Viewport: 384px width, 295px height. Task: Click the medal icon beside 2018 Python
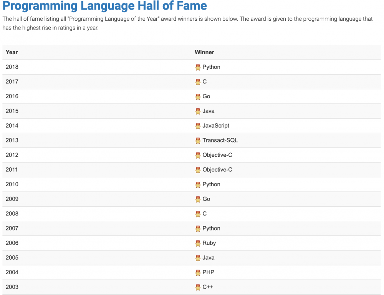(198, 67)
